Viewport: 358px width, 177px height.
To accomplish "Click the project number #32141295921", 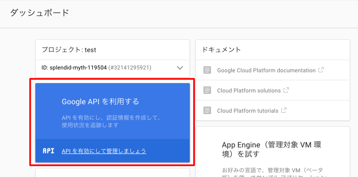I will [x=130, y=68].
